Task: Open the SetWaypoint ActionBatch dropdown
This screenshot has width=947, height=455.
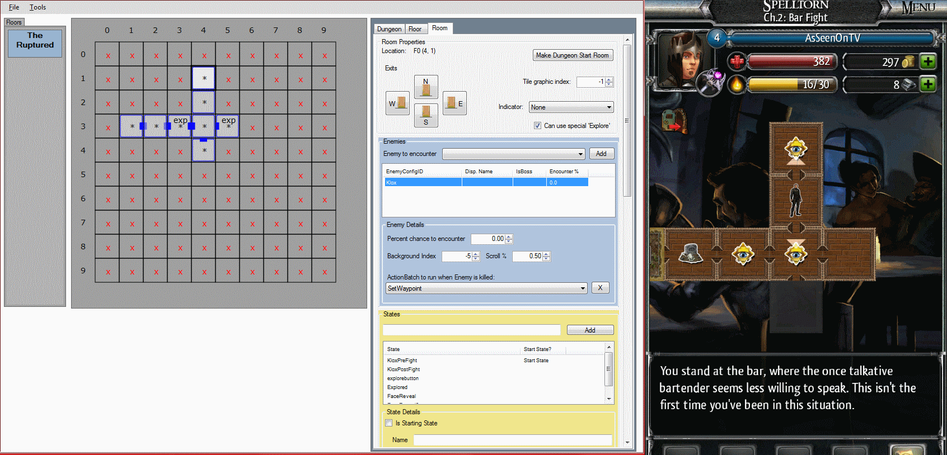Action: point(486,288)
